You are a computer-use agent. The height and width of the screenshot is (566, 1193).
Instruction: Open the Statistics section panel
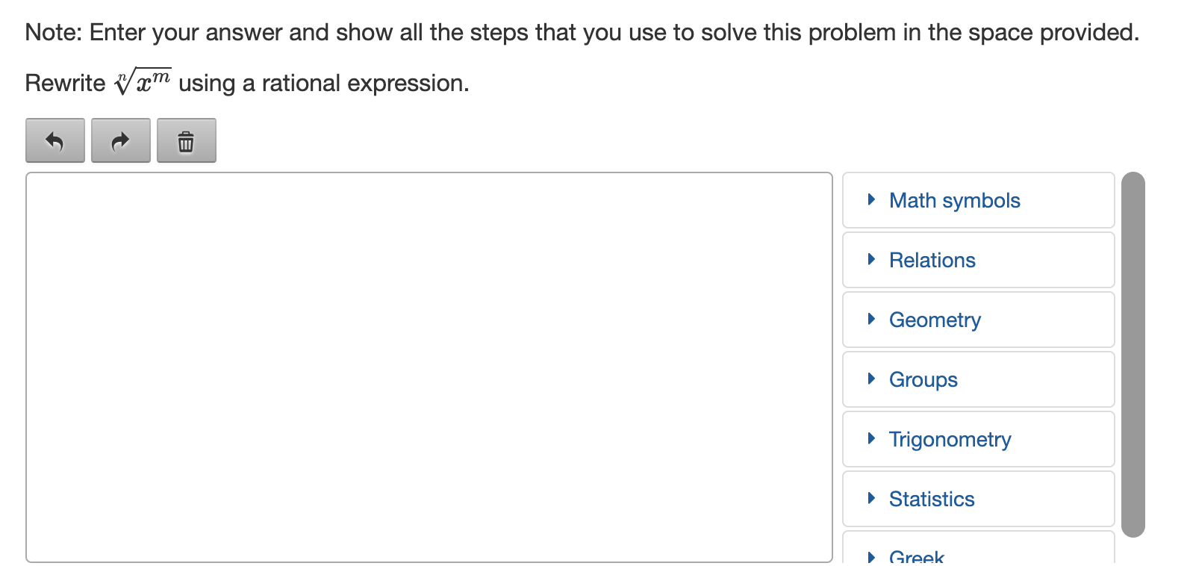pos(979,499)
